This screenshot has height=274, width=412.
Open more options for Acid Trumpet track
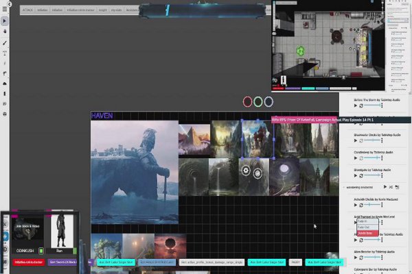click(382, 223)
